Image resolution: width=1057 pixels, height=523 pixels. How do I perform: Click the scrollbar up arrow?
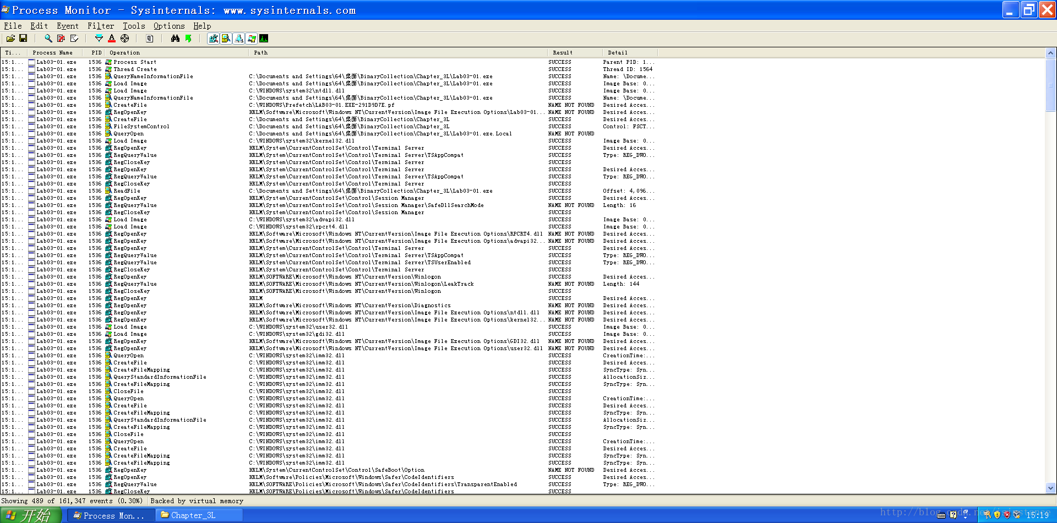tap(1050, 53)
